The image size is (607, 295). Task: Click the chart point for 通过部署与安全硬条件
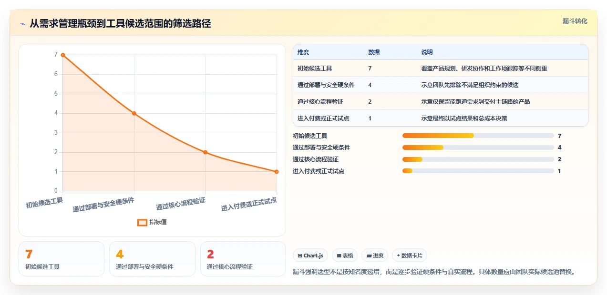(134, 113)
